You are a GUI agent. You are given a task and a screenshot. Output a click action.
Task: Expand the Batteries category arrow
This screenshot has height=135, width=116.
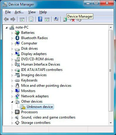click(12, 33)
